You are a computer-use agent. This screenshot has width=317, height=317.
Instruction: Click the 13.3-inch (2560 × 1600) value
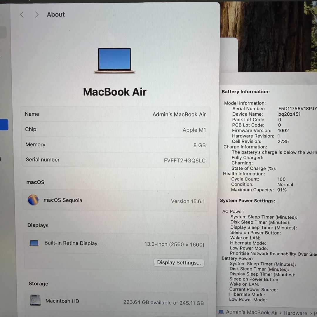point(174,245)
